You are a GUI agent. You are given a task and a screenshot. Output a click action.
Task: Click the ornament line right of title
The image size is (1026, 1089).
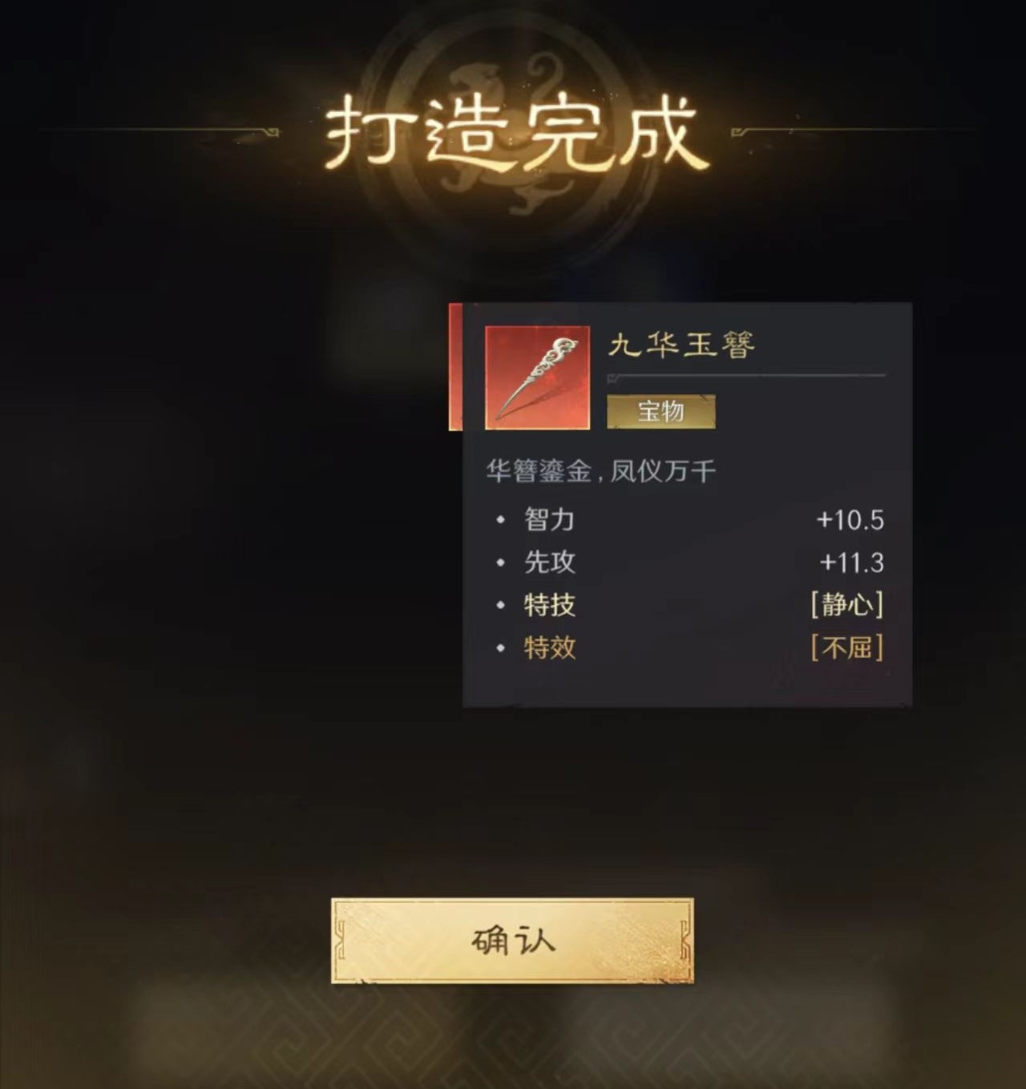click(x=858, y=131)
